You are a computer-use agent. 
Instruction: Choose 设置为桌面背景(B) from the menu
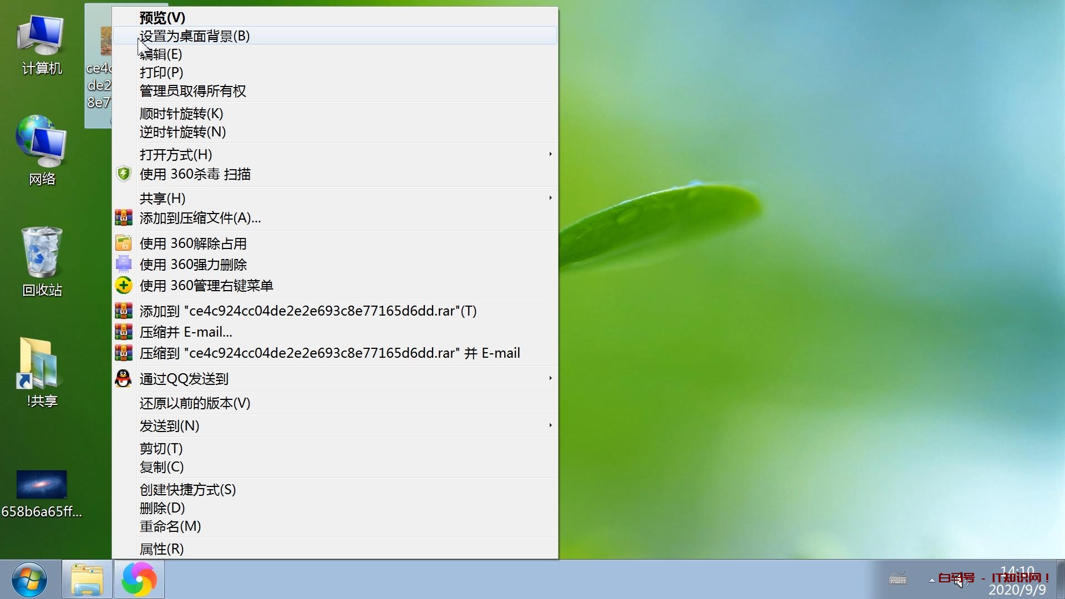click(x=194, y=36)
